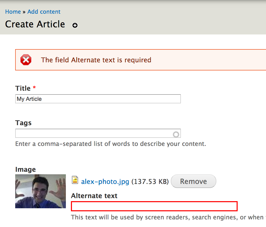Click the Image section label
Viewport: 266px width, 227px height.
point(25,169)
